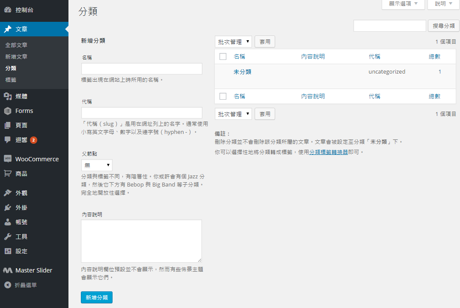Open the category-to-tag converter link
This screenshot has width=460, height=308.
click(329, 152)
